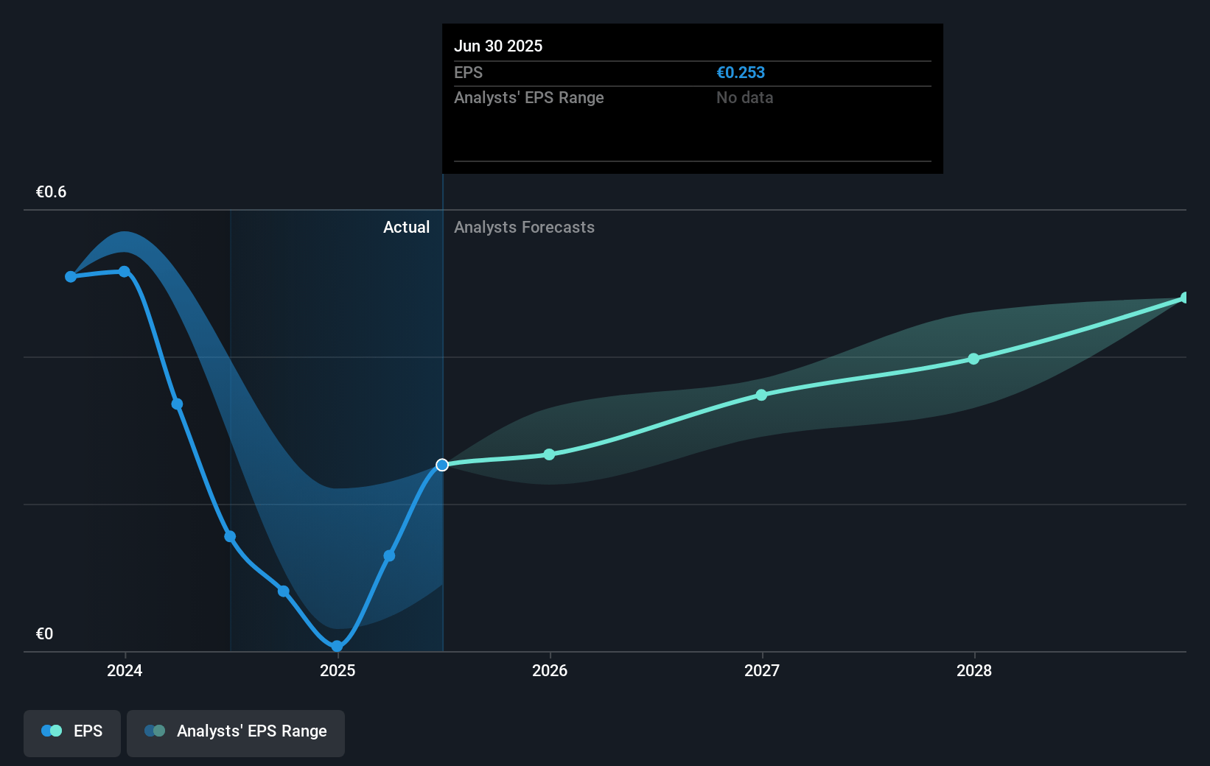Click the €0.6 y-axis label
This screenshot has height=766, width=1210.
pyautogui.click(x=51, y=192)
